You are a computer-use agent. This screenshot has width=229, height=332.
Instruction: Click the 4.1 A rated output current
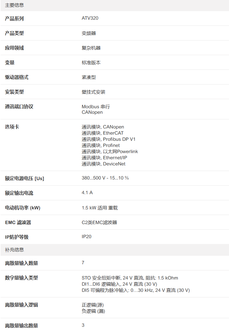[87, 193]
